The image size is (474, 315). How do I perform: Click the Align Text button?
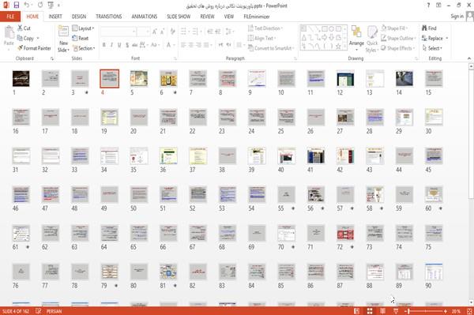[261, 39]
